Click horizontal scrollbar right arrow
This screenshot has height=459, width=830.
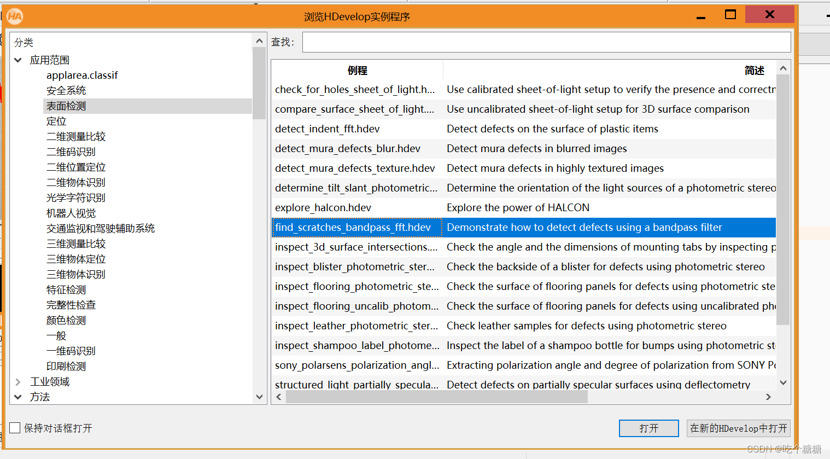click(x=768, y=397)
